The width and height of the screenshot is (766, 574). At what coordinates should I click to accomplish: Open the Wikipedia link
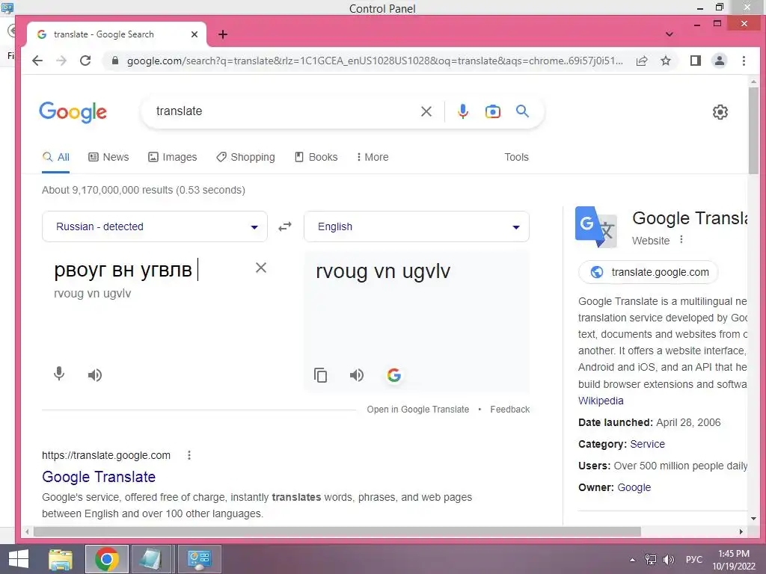pos(601,401)
